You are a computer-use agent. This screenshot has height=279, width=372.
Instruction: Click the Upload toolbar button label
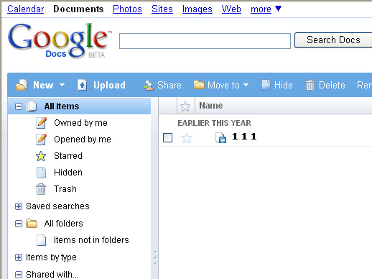pos(109,85)
